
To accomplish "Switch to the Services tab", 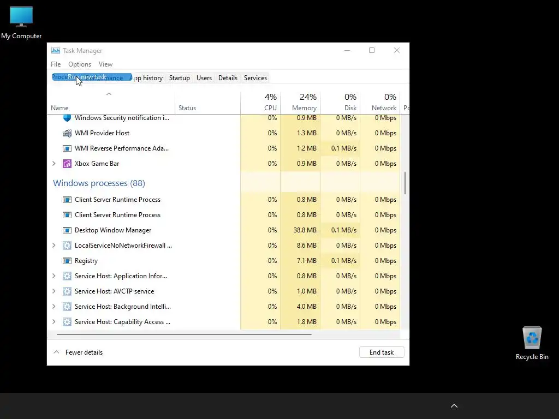I will 255,78.
